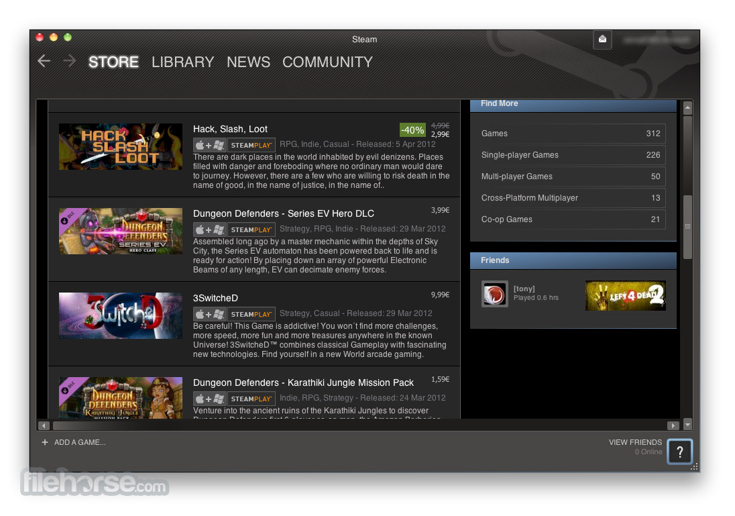Open [tony] friend avatar

click(x=494, y=294)
